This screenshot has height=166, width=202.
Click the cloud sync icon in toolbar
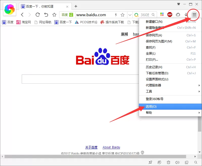coord(178,15)
